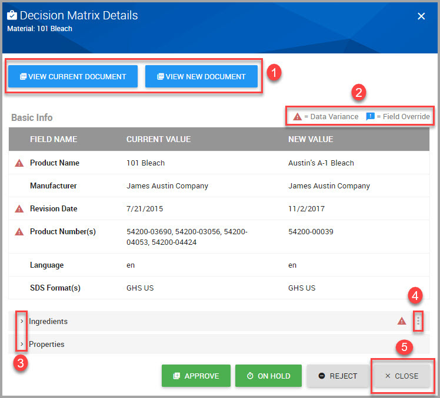Click current revision date 7/21/2015

tap(145, 208)
